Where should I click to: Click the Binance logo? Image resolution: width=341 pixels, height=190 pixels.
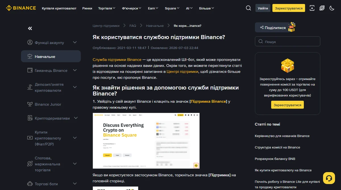coord(21,8)
